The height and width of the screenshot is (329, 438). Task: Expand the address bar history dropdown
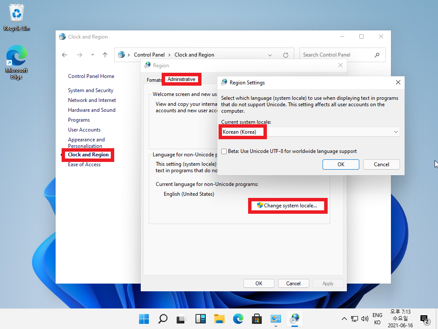270,55
